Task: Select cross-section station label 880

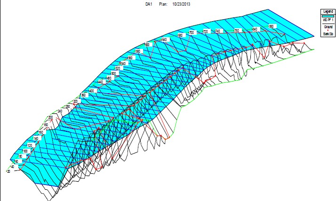Action: [x=271, y=26]
